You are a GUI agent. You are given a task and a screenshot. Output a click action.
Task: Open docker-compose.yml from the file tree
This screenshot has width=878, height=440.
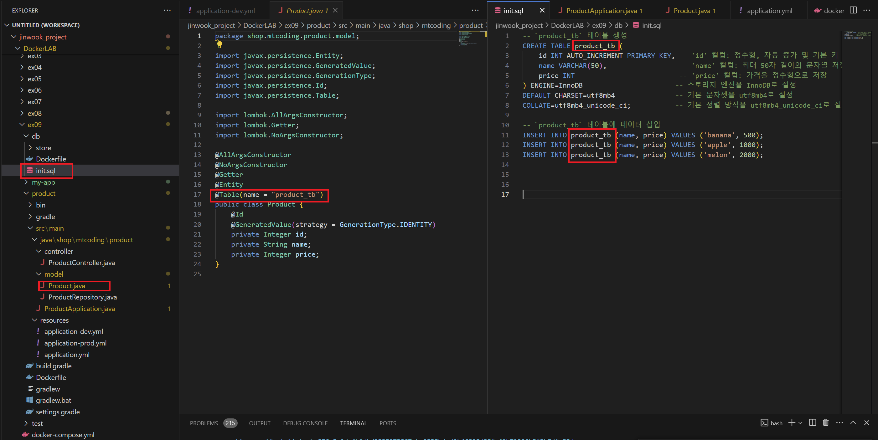[x=63, y=435]
